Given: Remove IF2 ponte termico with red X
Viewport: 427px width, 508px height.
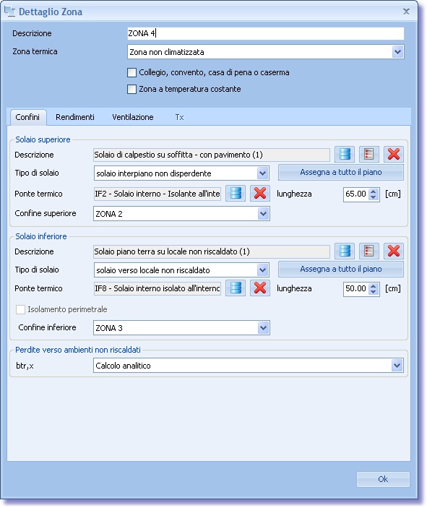Looking at the screenshot, I should pyautogui.click(x=260, y=194).
